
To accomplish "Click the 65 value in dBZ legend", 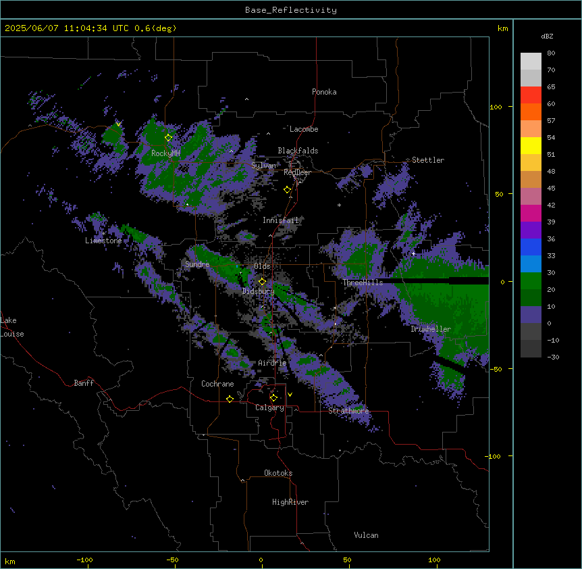I will click(551, 87).
